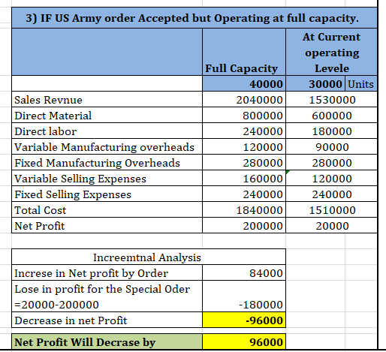This screenshot has width=386, height=352.
Task: Click the direct material value 600000
Action: (x=331, y=116)
